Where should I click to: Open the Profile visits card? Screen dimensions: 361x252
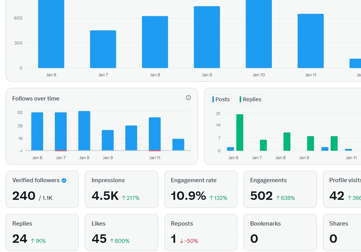tap(342, 189)
